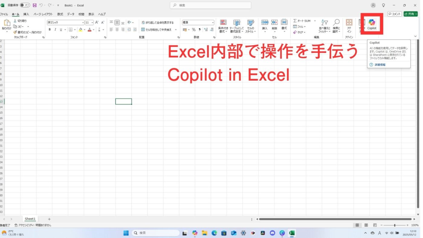Screen dimensions: 423x238
Task: Click Delete cells 削除
Action: click(274, 26)
